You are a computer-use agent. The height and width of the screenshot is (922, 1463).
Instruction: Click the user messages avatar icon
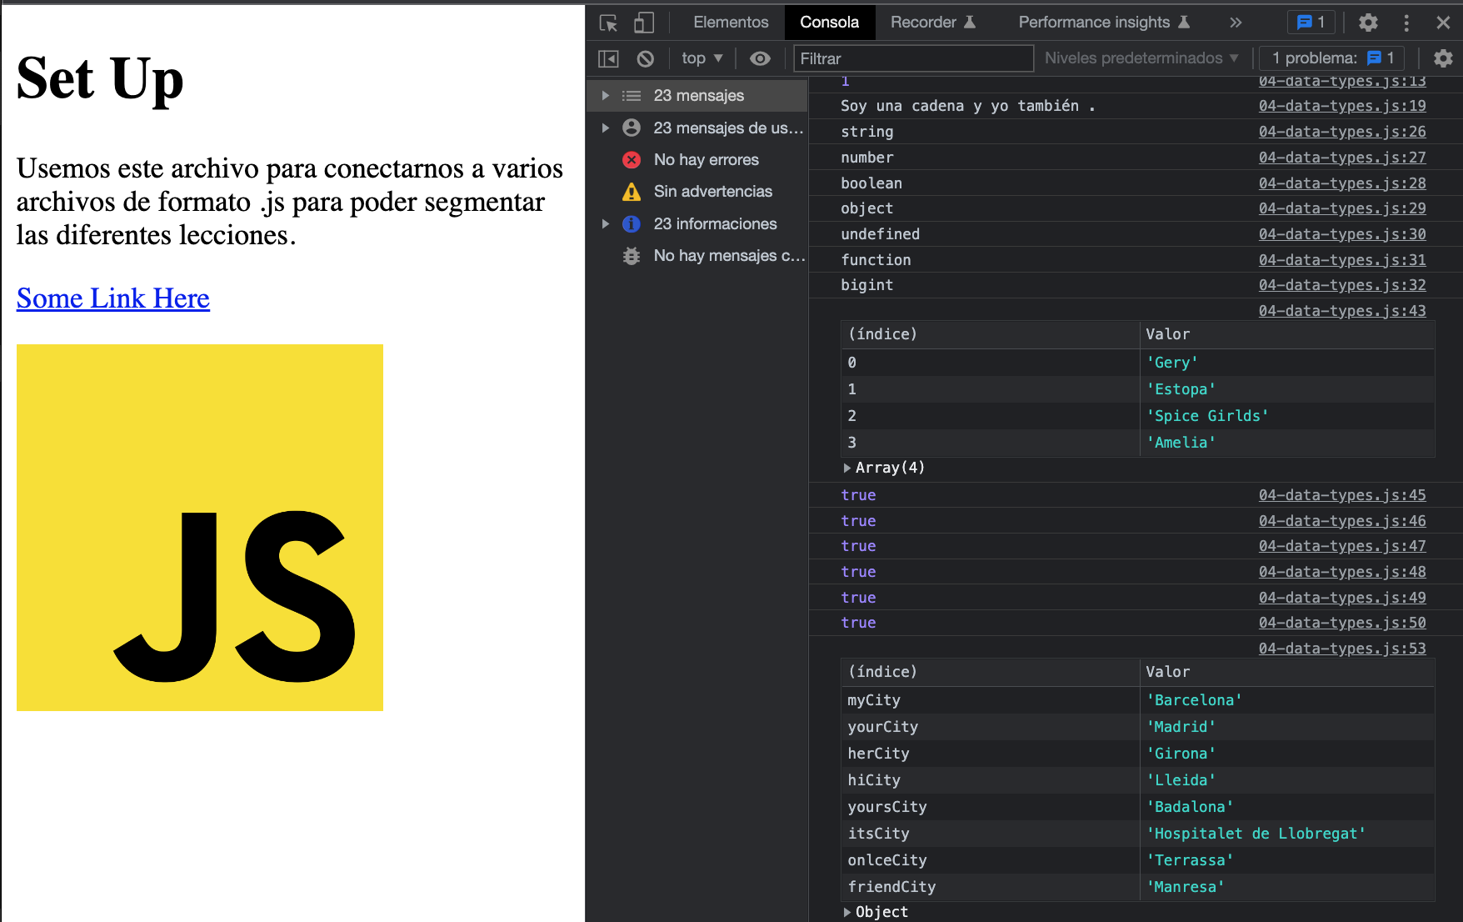point(632,128)
